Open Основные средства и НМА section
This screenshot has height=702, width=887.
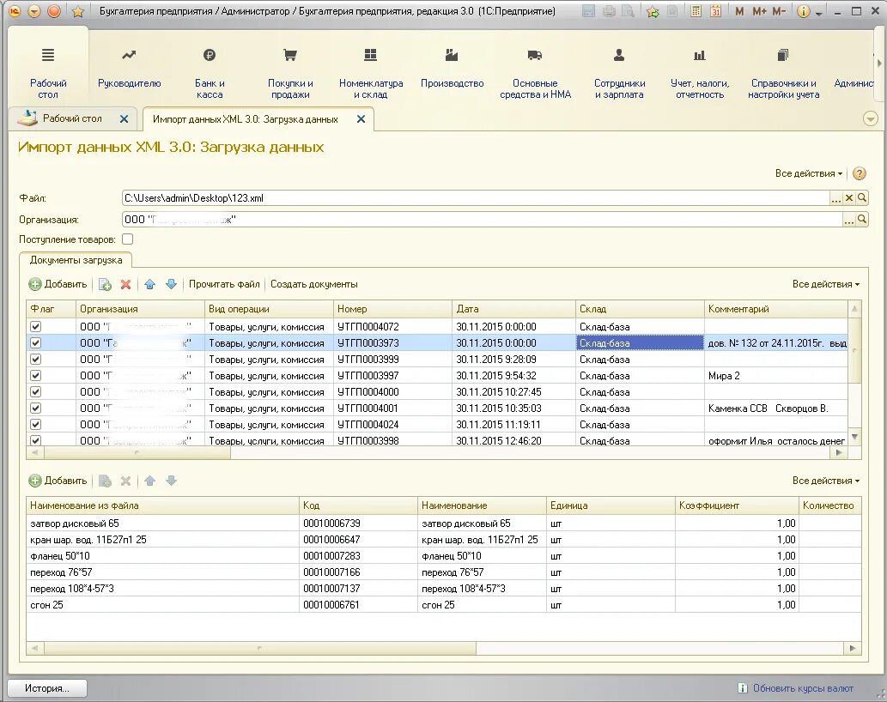click(x=535, y=74)
